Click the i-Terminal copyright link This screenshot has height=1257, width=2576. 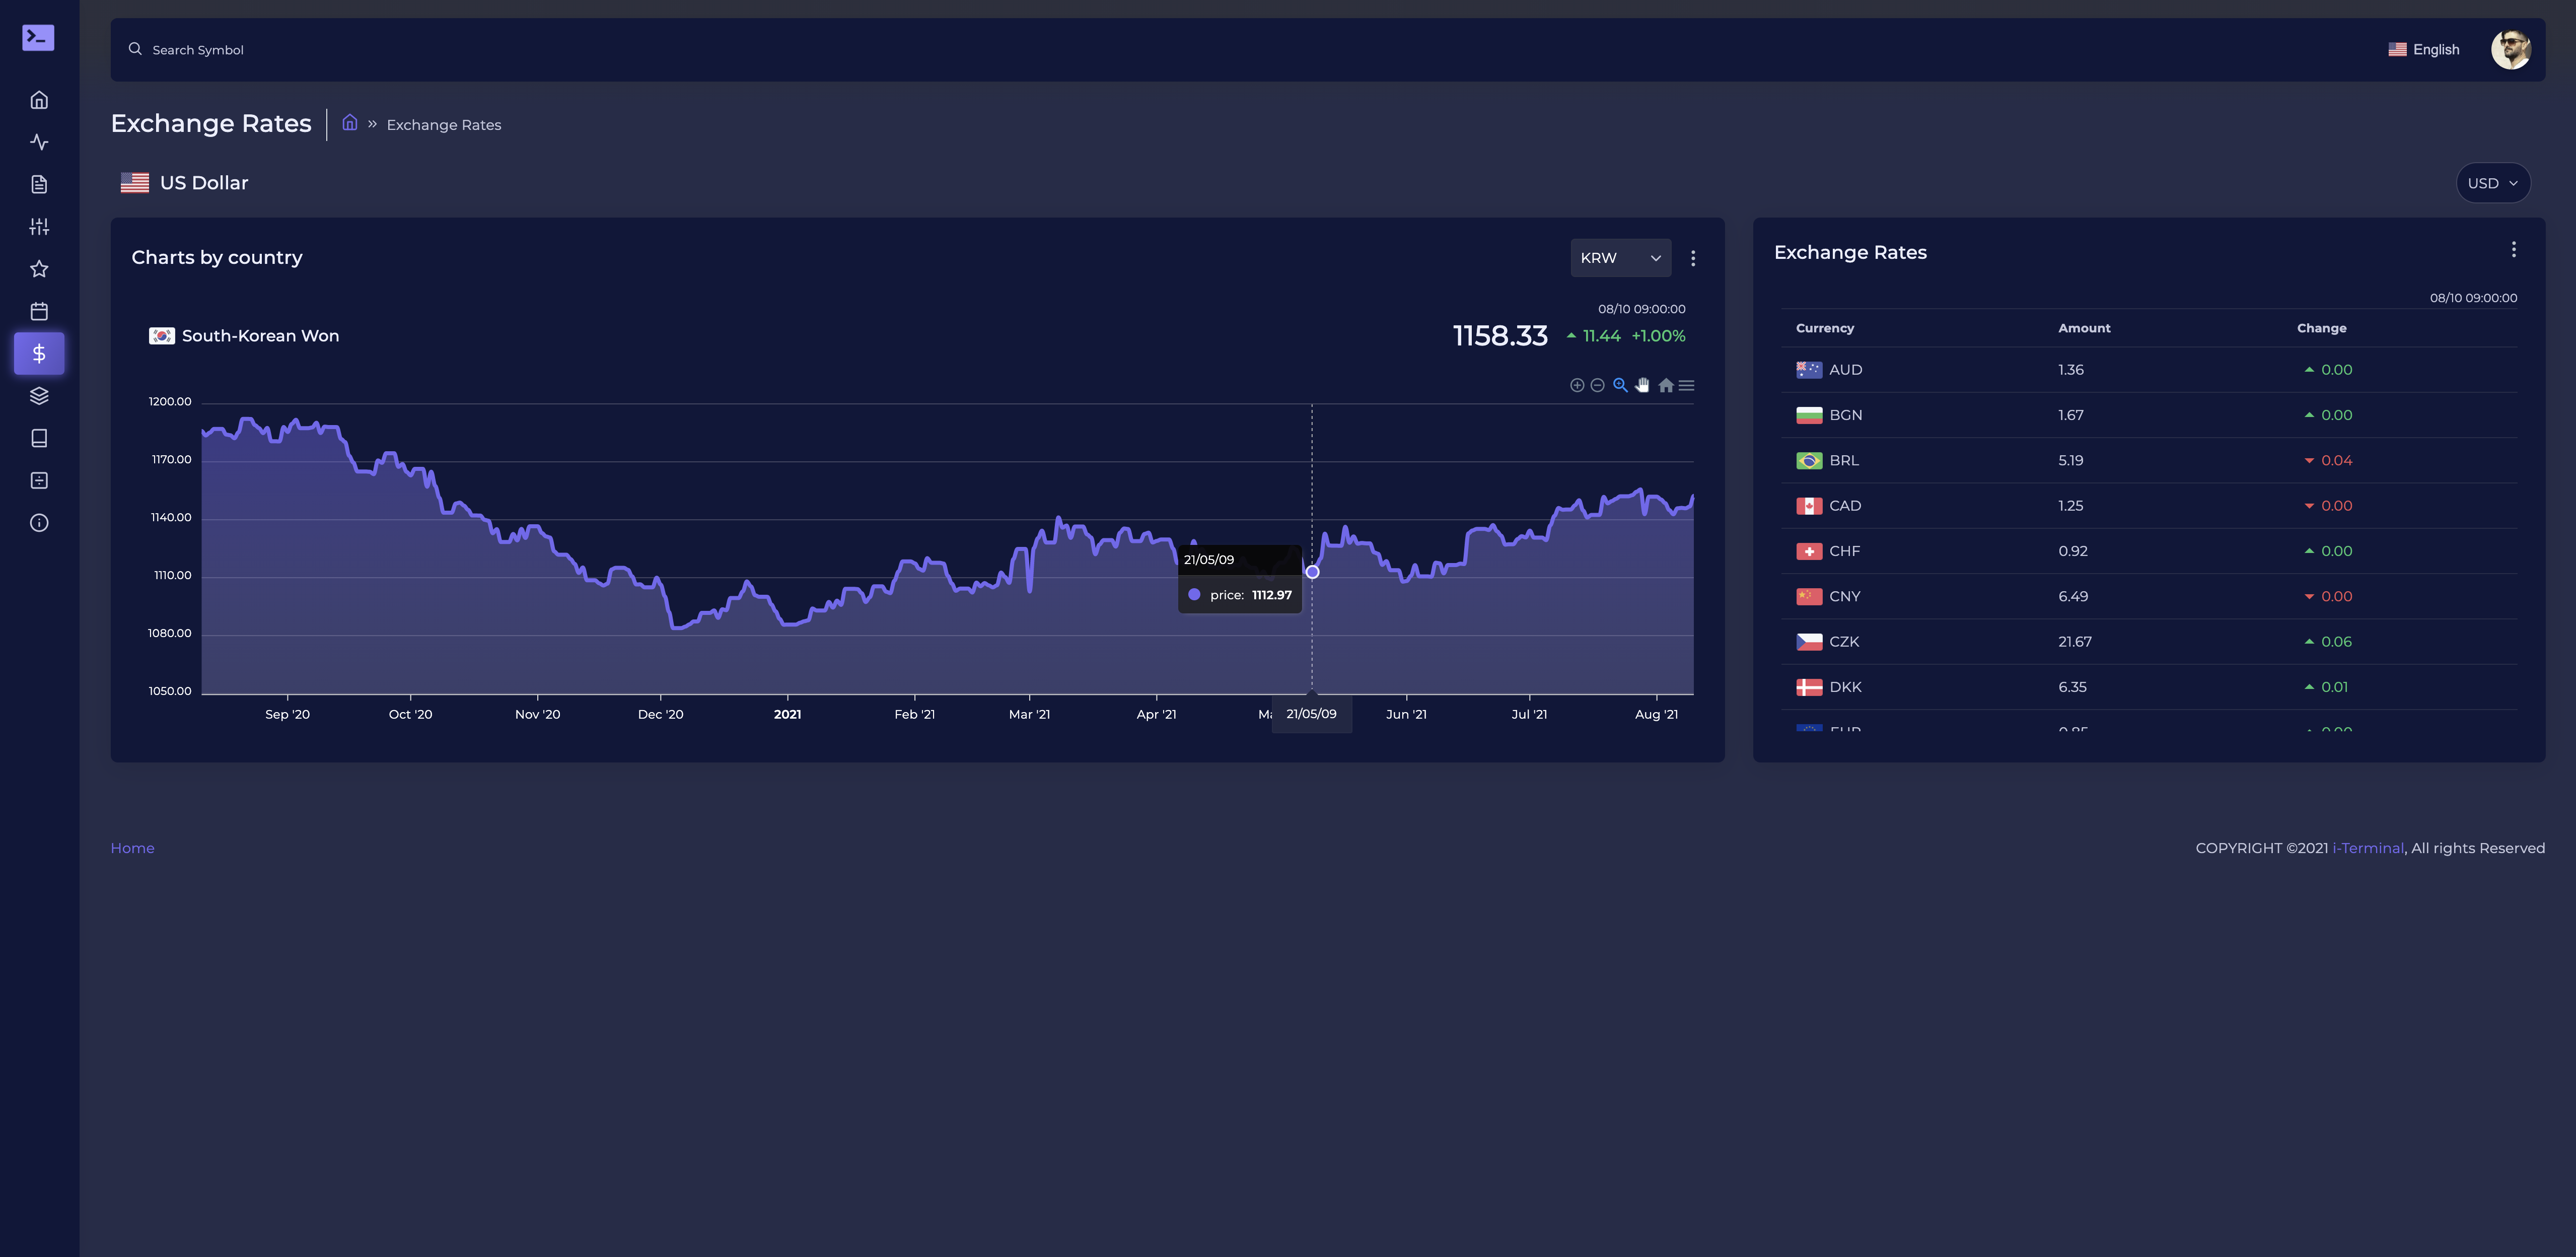pos(2367,848)
